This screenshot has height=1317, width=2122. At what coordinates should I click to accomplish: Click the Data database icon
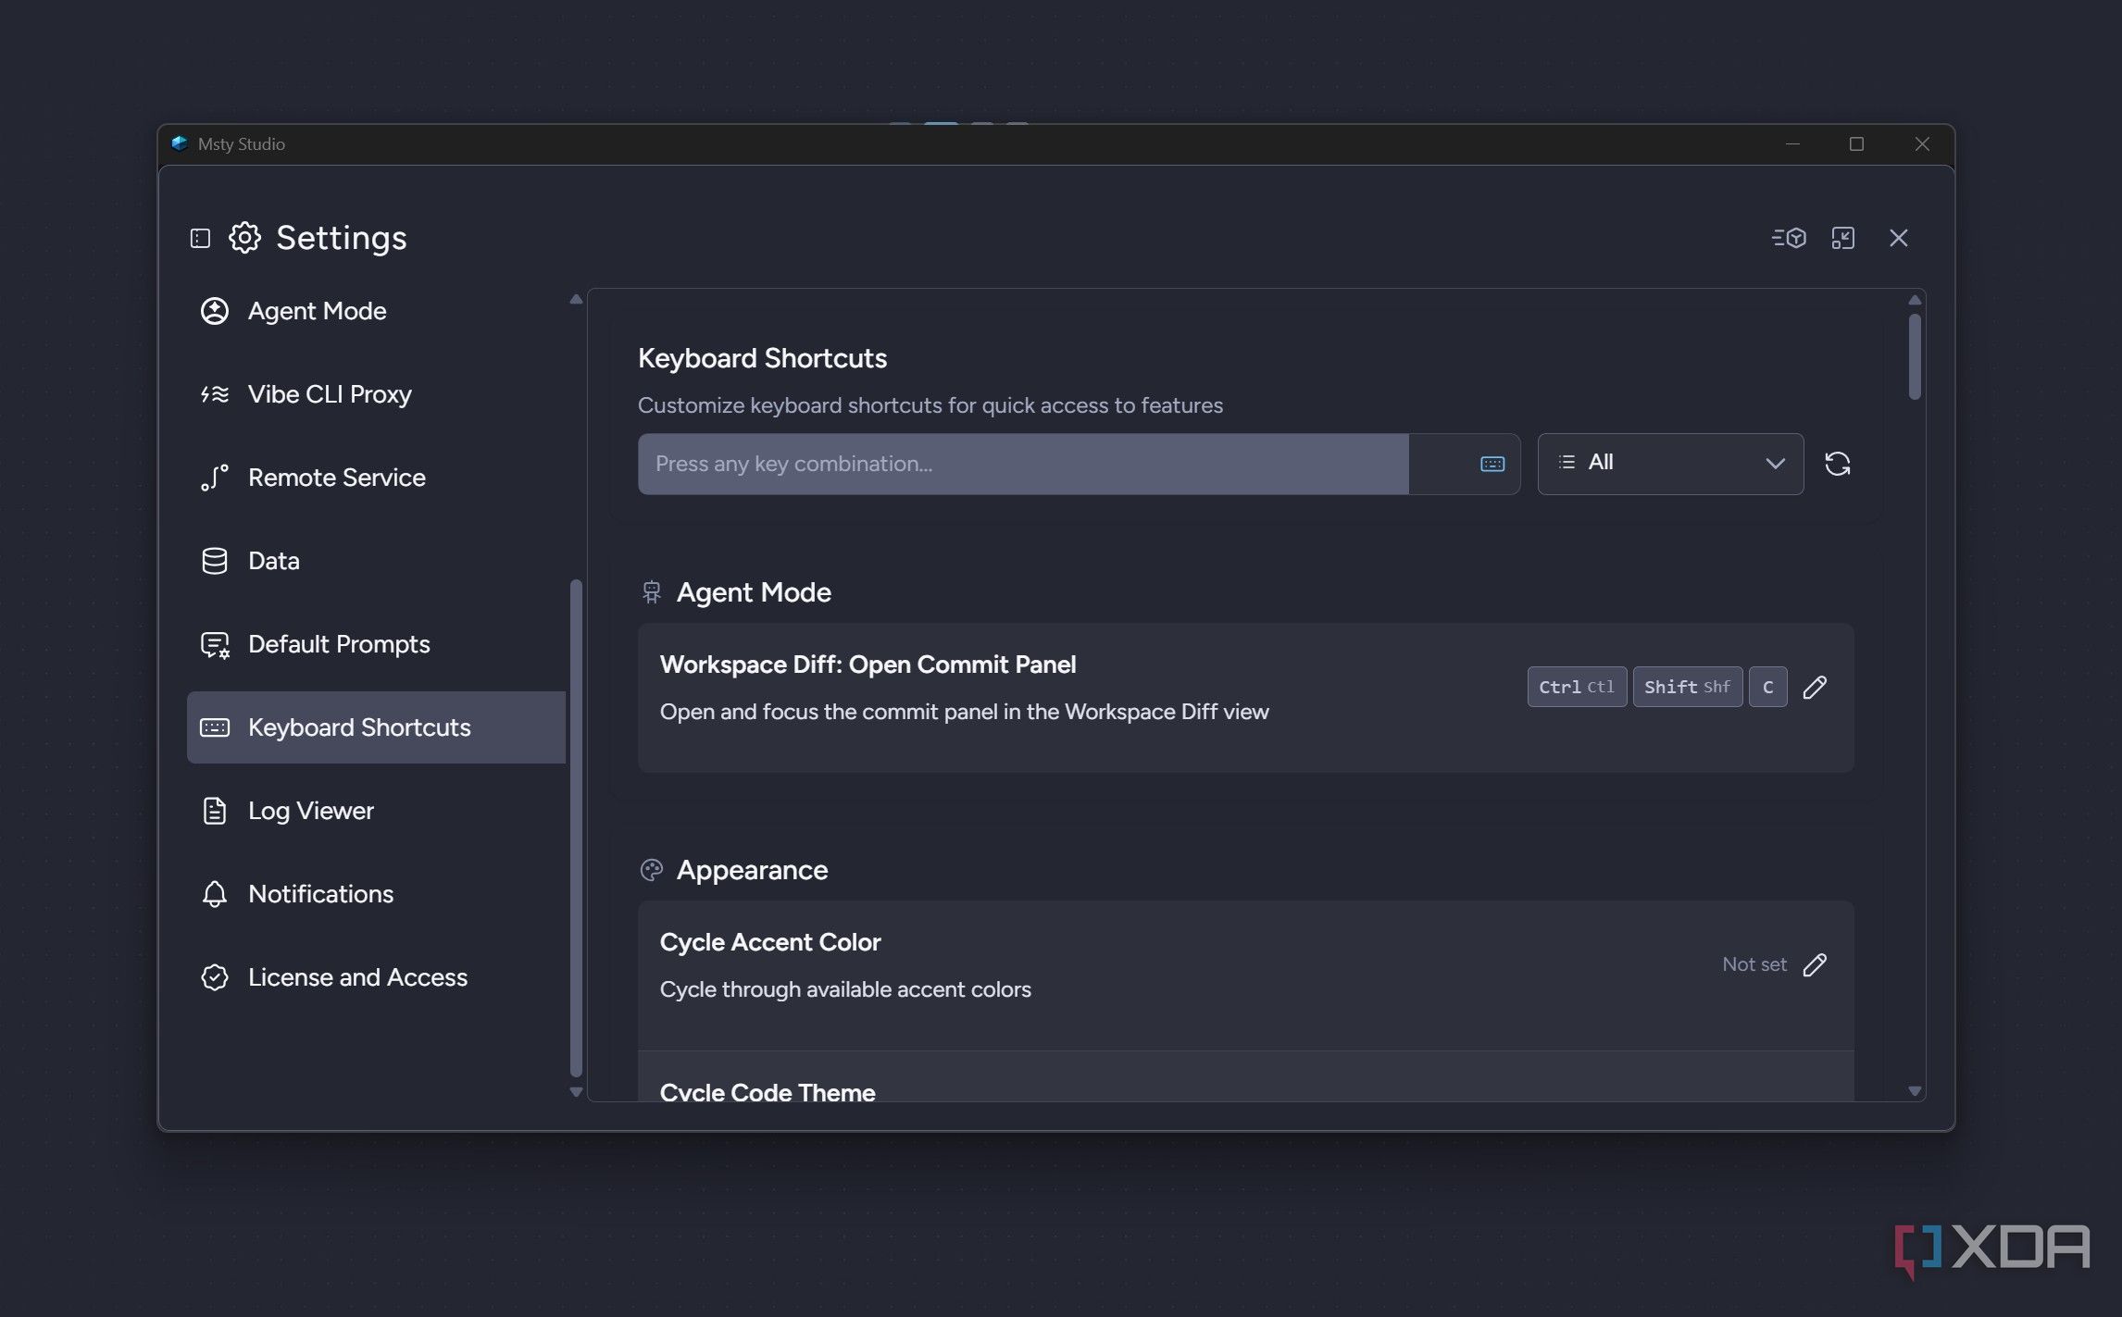point(214,561)
